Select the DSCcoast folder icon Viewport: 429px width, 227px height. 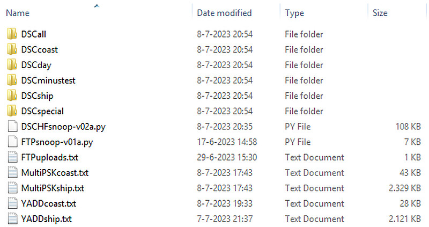(x=13, y=50)
